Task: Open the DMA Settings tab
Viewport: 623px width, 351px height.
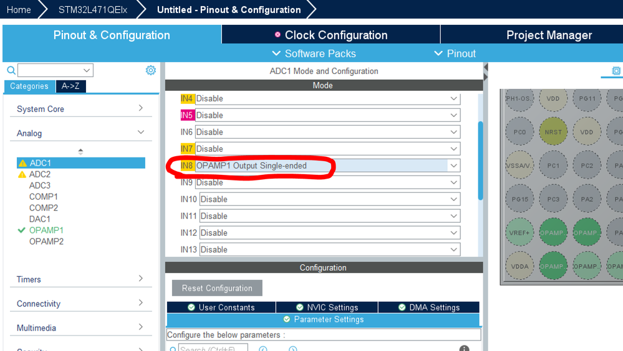Action: pyautogui.click(x=428, y=307)
